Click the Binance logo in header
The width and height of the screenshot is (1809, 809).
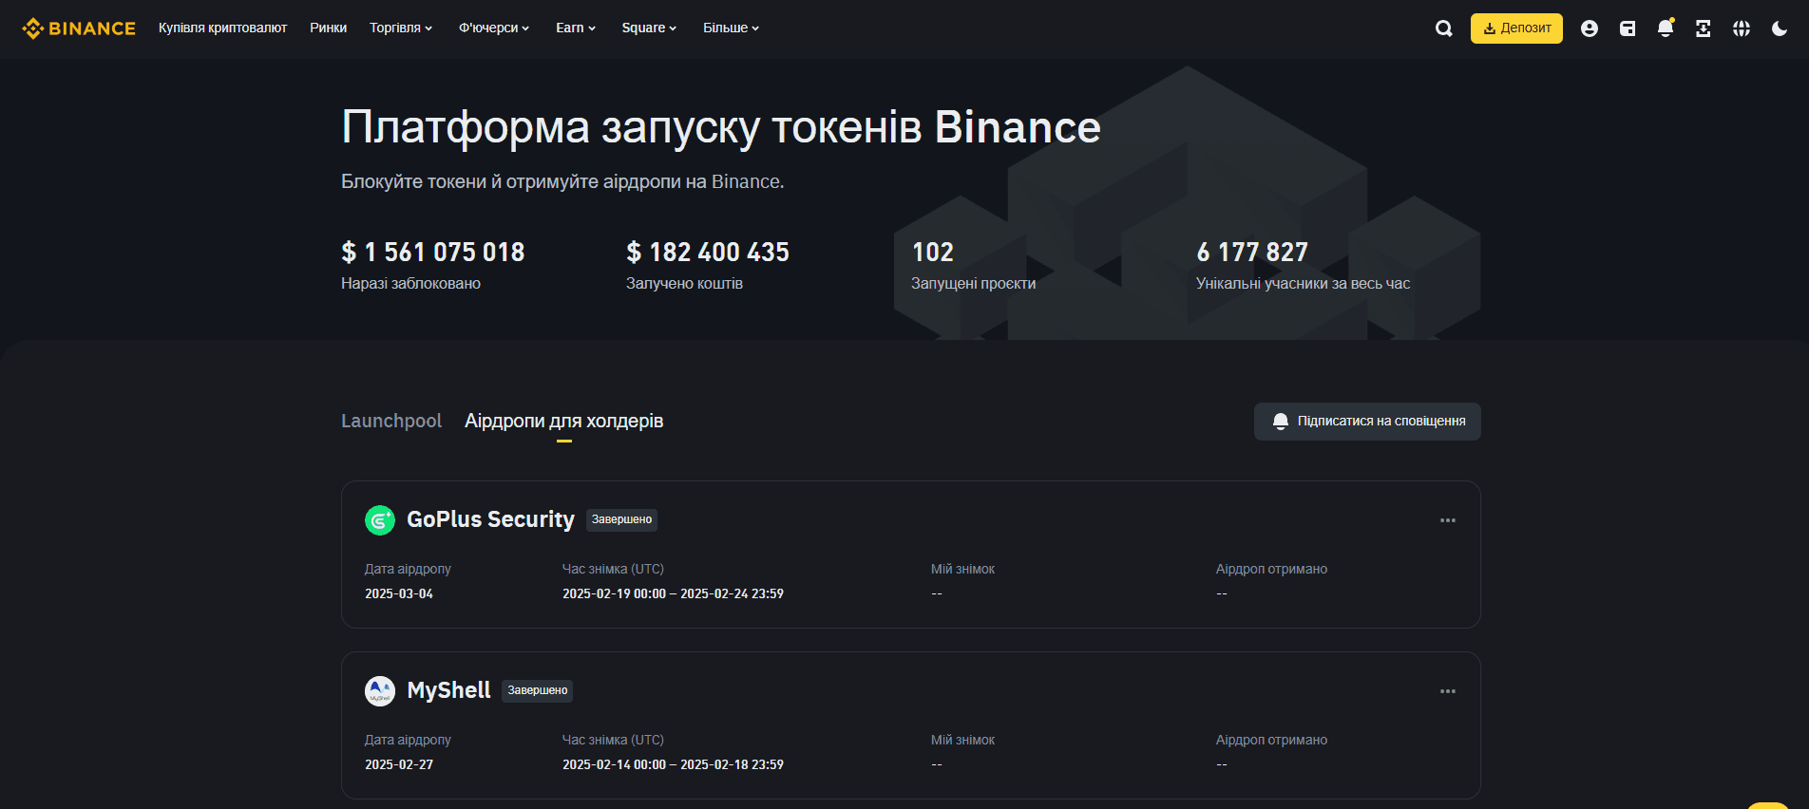pos(79,28)
